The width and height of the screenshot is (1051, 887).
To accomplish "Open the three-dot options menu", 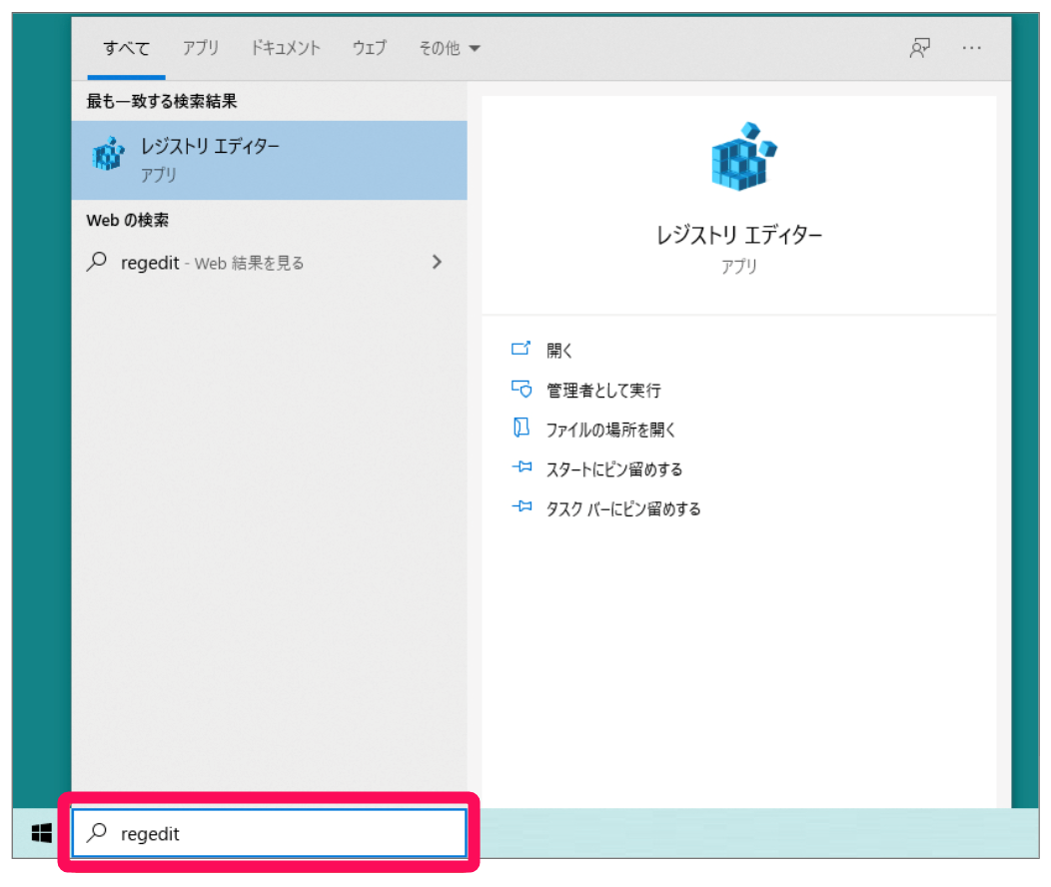I will point(971,48).
